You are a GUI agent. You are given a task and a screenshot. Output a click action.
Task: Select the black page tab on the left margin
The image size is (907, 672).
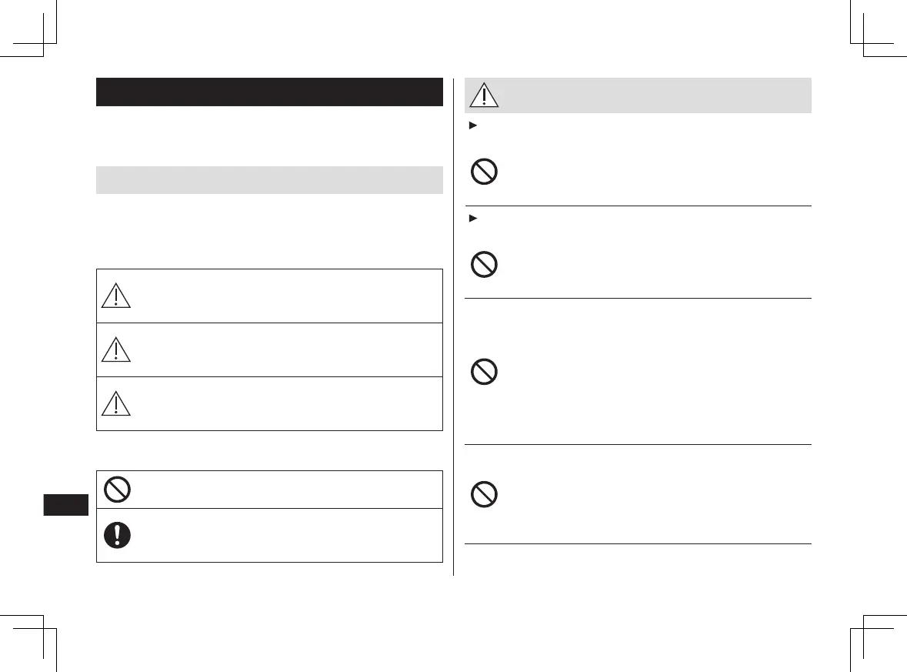point(66,505)
